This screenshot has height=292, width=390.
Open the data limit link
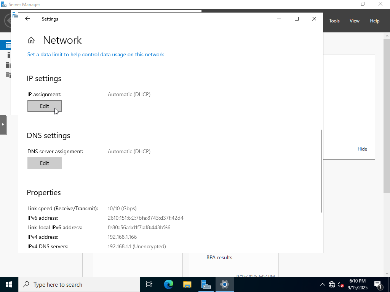(x=96, y=54)
